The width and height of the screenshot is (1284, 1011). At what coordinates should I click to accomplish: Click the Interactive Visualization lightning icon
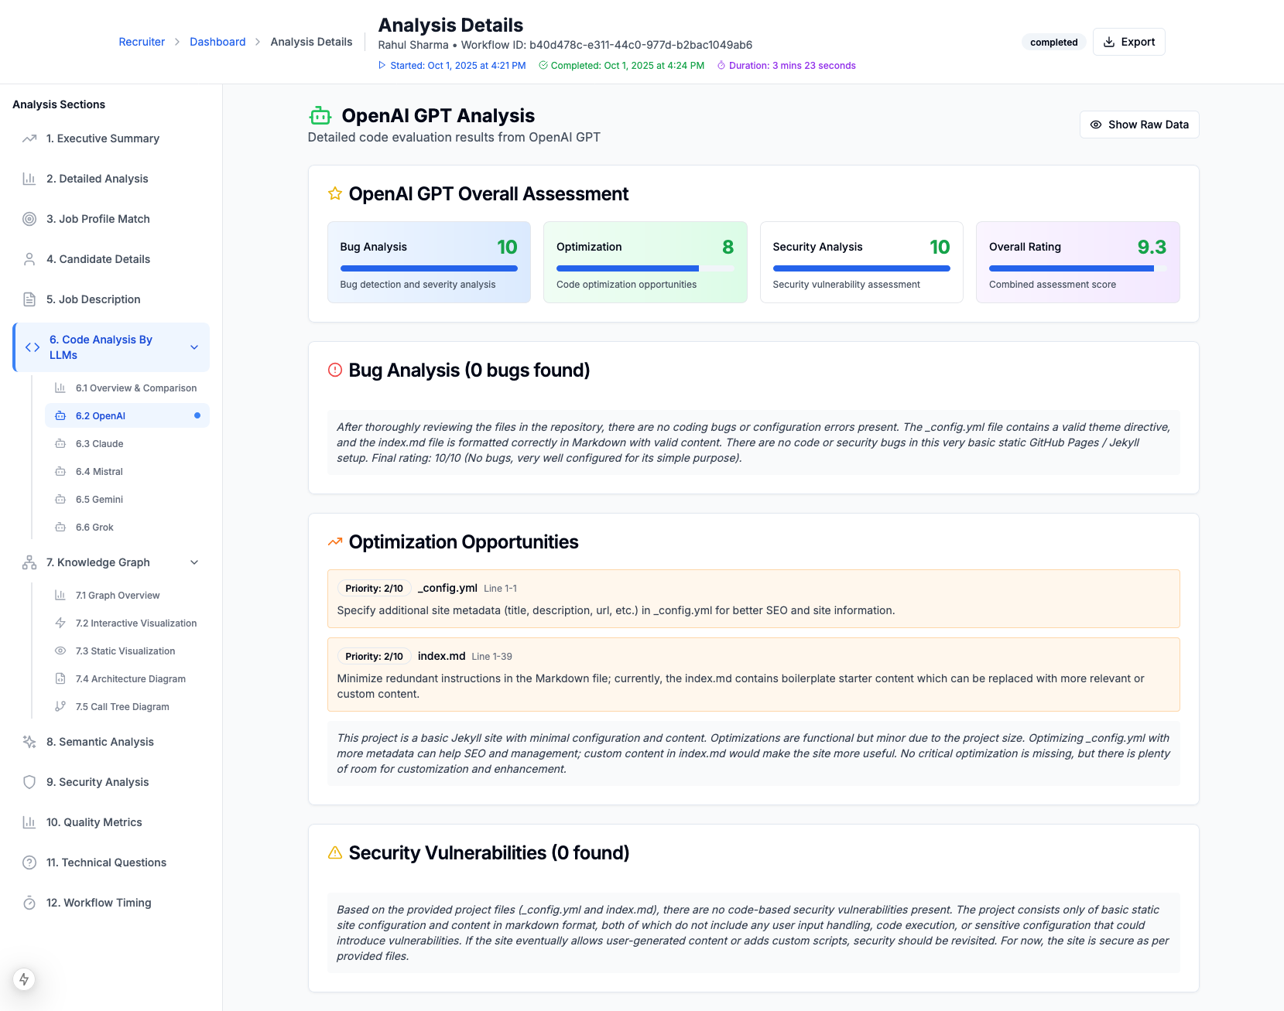click(60, 623)
